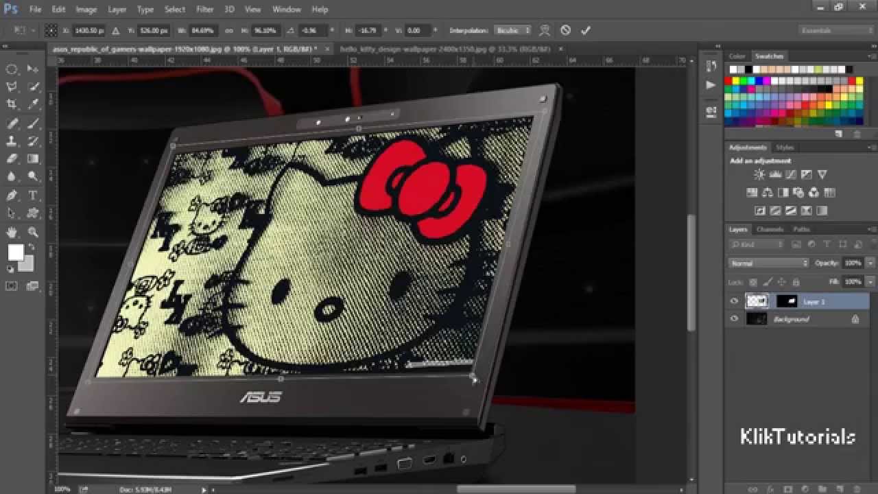
Task: Select Layer 1 layer mask thumbnail
Action: click(787, 301)
